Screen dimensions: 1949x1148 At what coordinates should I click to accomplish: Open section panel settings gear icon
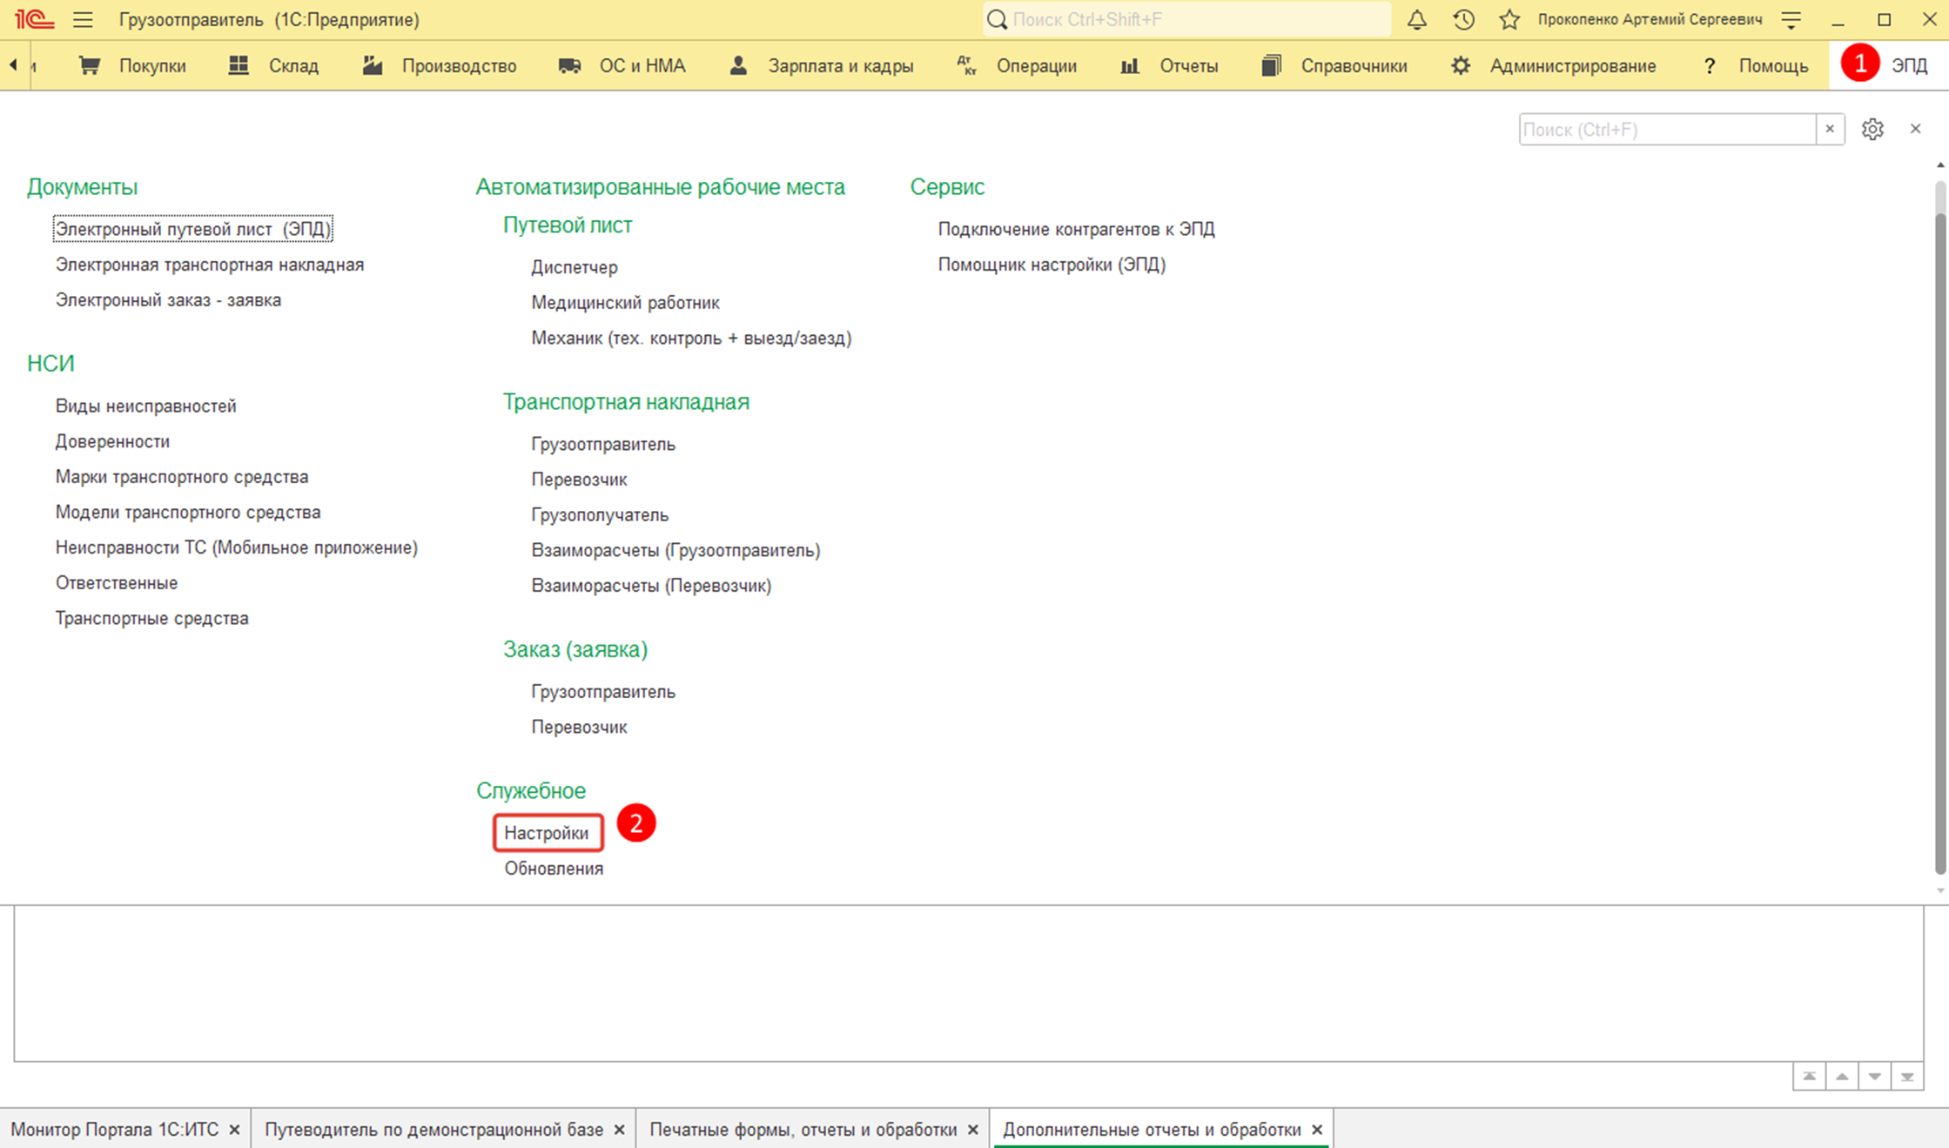coord(1872,129)
